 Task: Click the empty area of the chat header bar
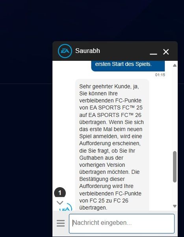pos(125,51)
